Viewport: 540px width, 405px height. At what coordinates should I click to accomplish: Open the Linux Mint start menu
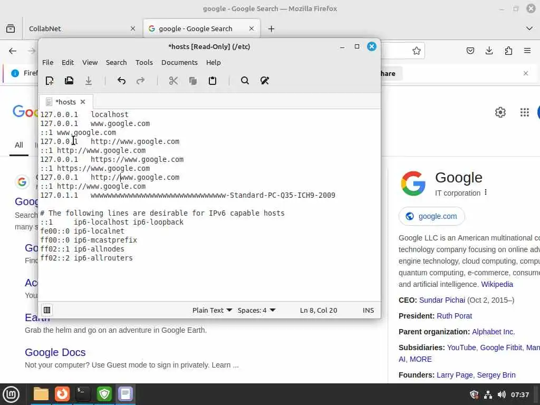[x=11, y=394]
